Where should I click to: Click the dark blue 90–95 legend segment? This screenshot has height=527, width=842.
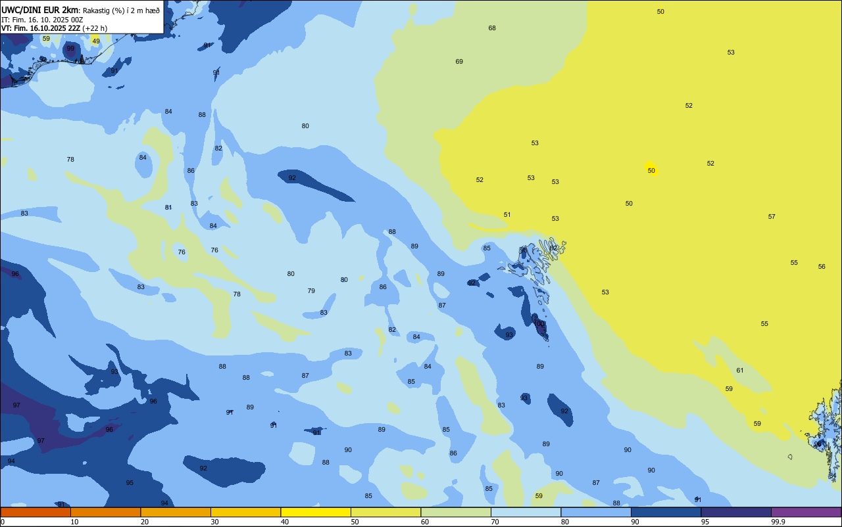(666, 512)
